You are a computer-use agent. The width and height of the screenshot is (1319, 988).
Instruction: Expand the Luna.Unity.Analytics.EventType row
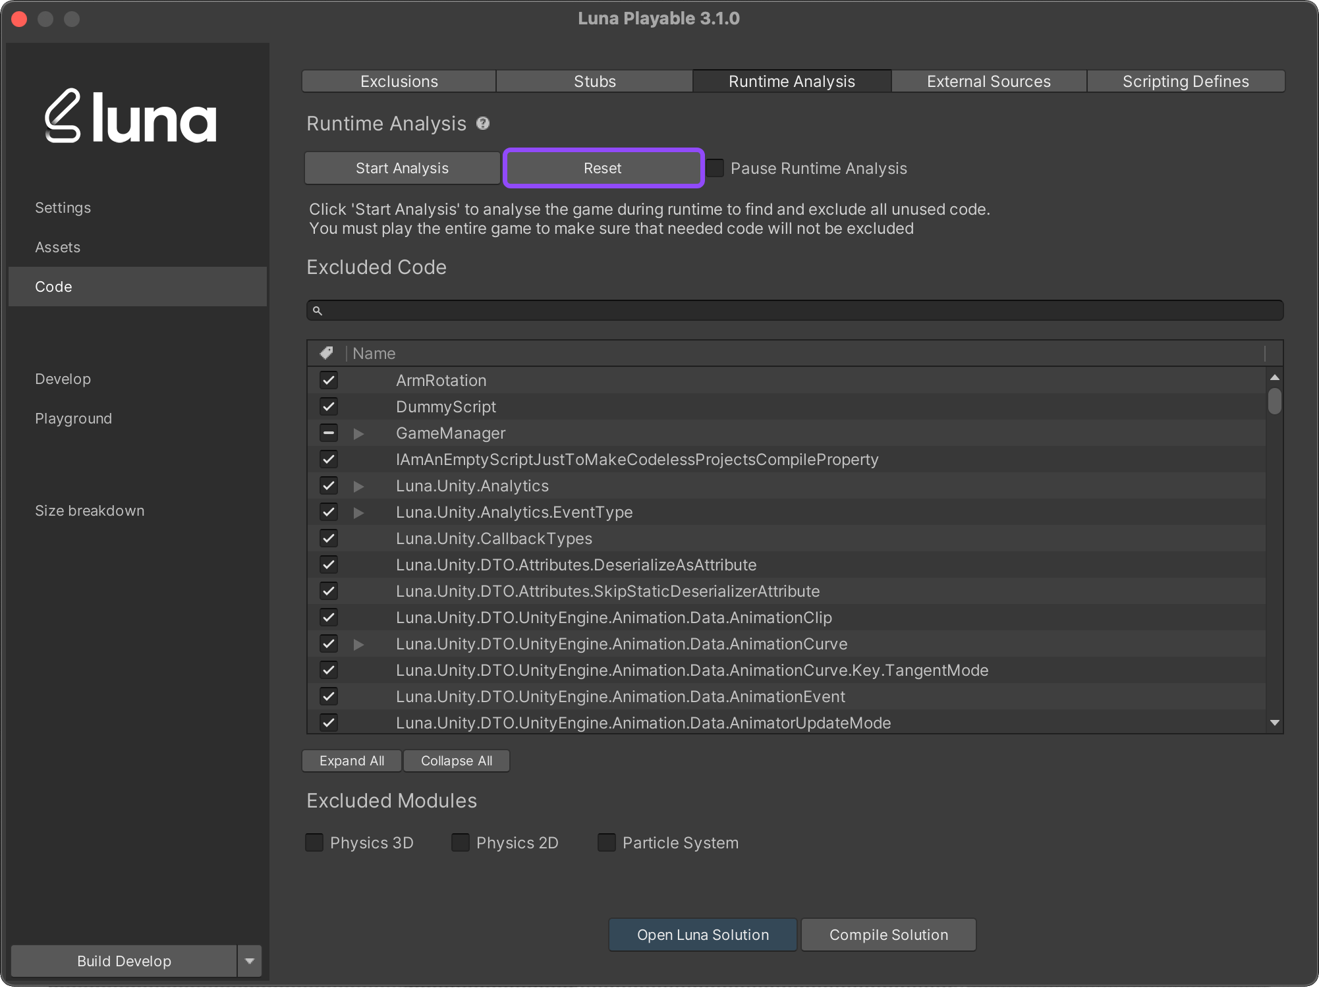[x=358, y=512]
